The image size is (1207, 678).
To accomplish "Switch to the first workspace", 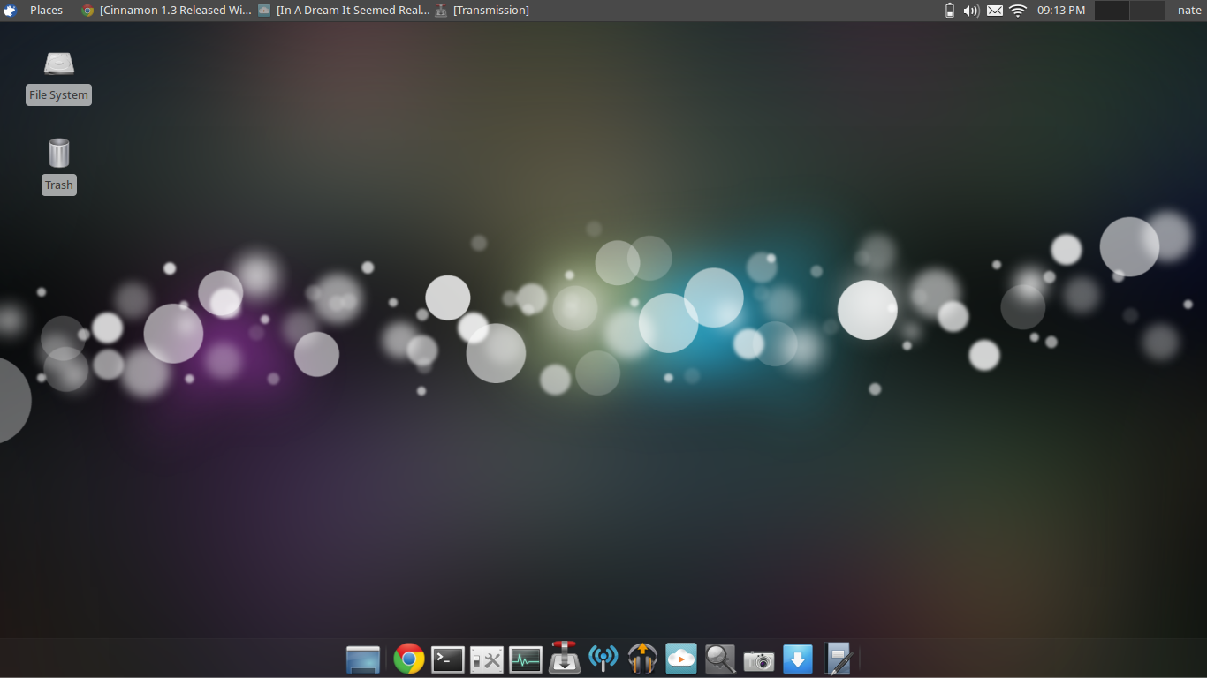I will pyautogui.click(x=1112, y=11).
